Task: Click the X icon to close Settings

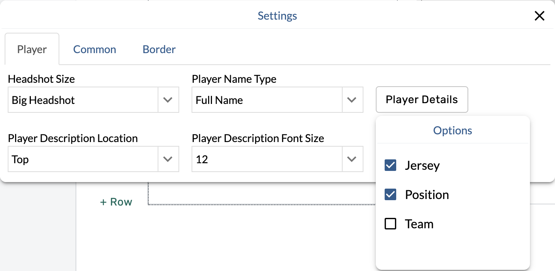Action: click(x=539, y=16)
